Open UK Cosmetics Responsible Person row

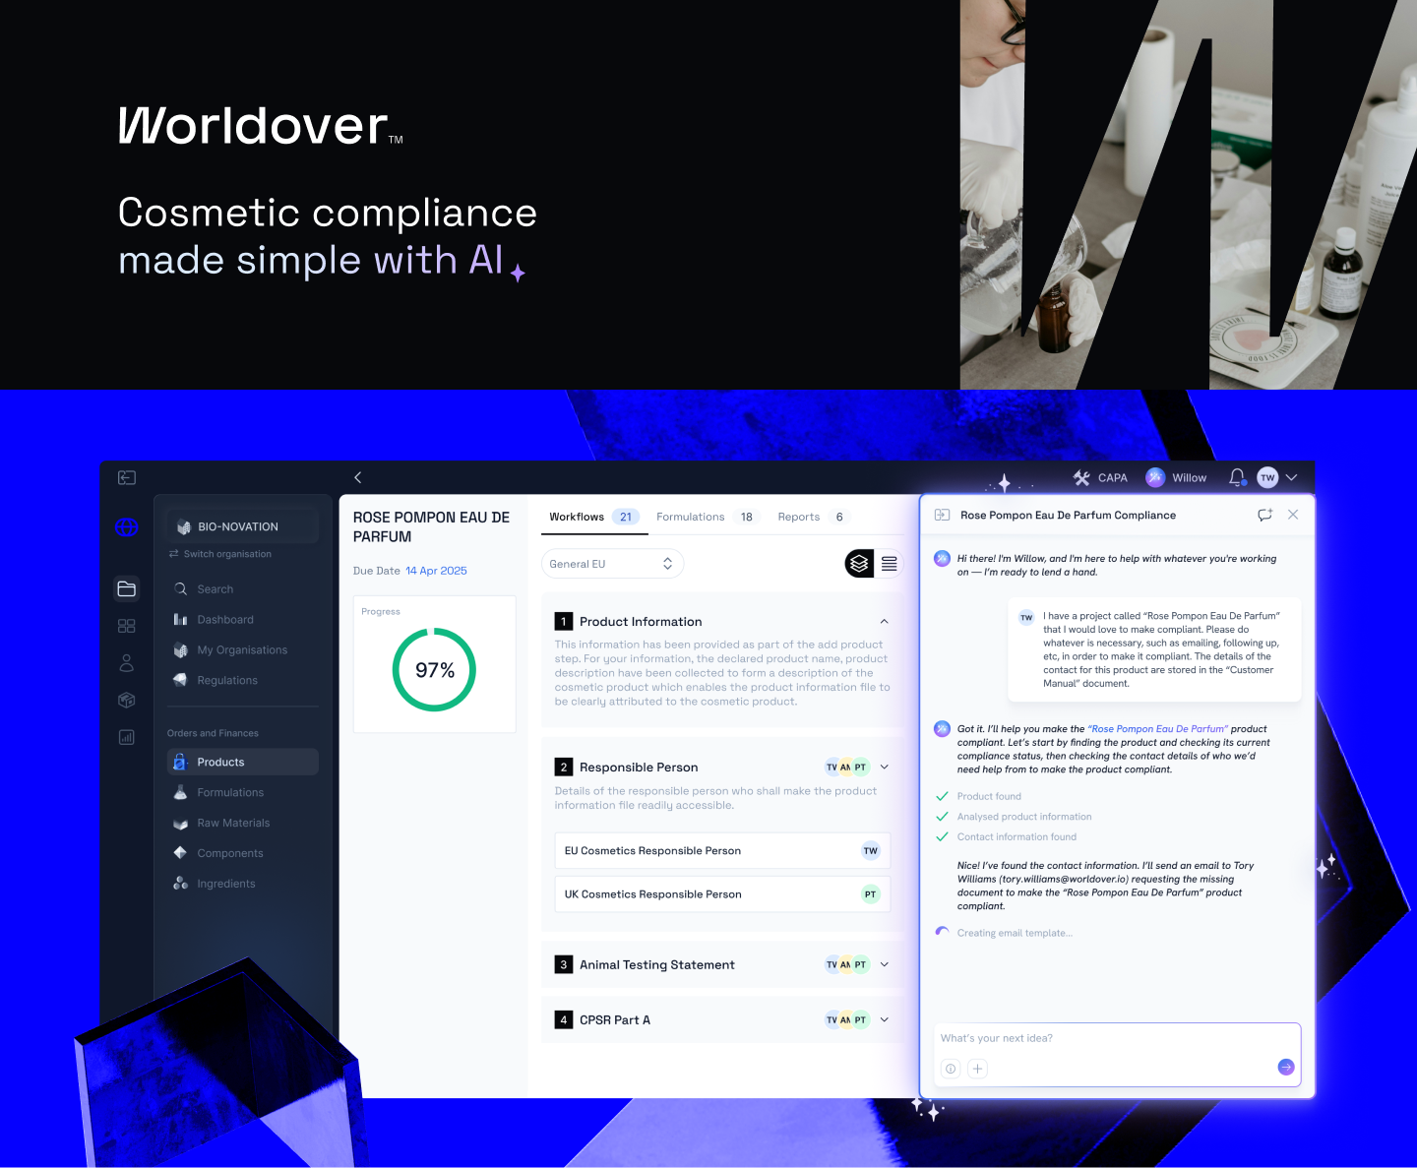(722, 894)
